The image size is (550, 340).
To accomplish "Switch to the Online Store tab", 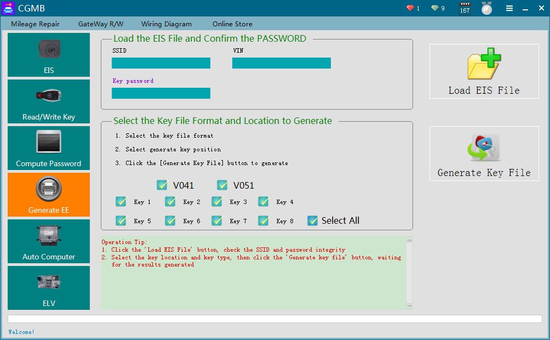I will tap(232, 24).
